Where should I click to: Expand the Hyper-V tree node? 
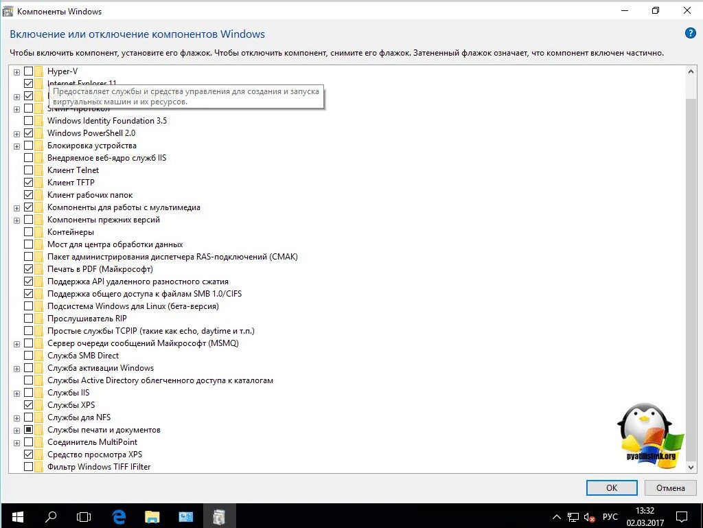click(x=16, y=71)
